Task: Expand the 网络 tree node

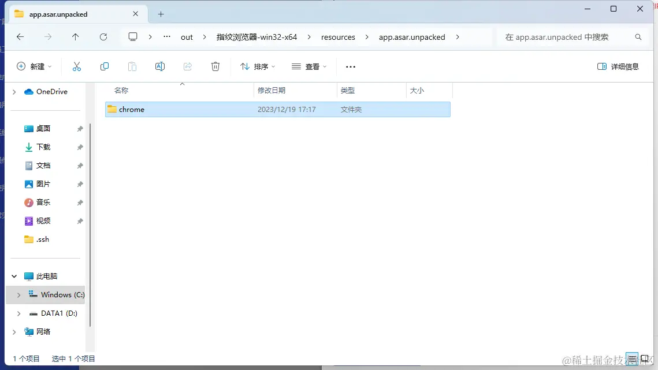Action: tap(14, 332)
